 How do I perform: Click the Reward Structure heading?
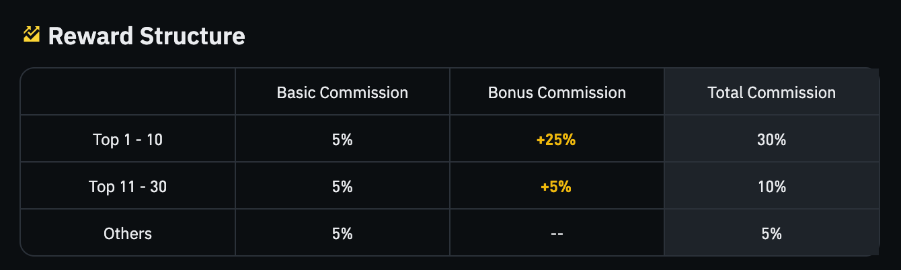pyautogui.click(x=147, y=36)
